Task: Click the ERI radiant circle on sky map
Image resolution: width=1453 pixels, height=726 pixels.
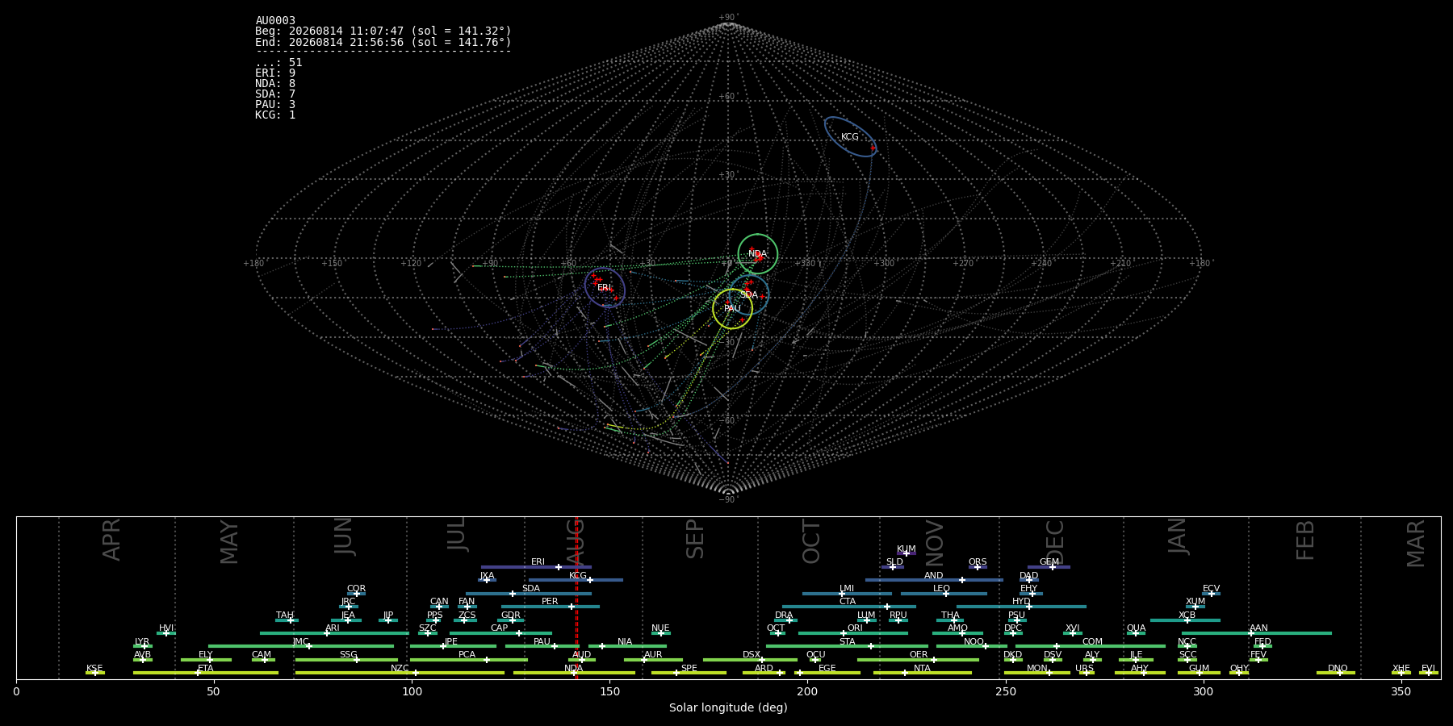Action: (x=605, y=288)
